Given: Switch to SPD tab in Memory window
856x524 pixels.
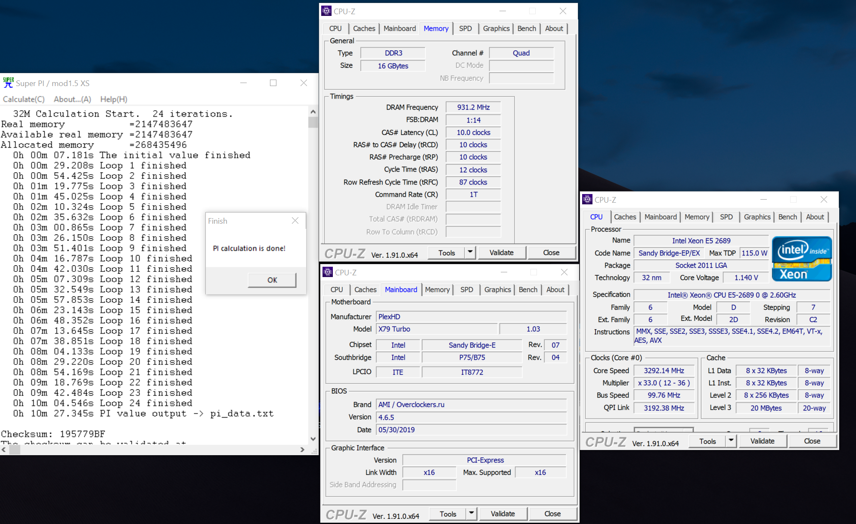Looking at the screenshot, I should coord(465,28).
